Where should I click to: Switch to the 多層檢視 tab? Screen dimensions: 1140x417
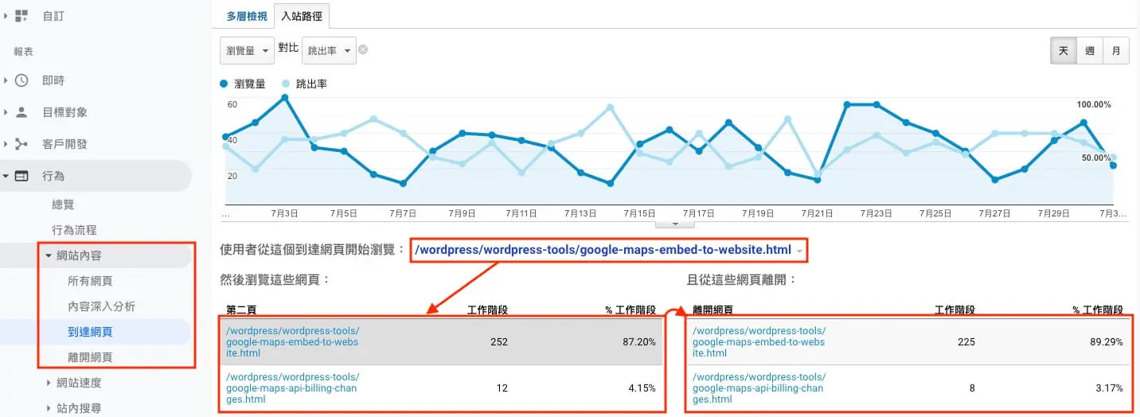click(247, 15)
